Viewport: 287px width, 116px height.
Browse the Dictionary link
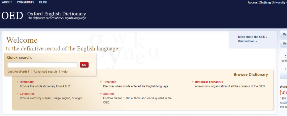(27, 82)
